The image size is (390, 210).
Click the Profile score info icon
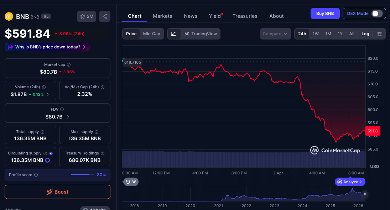(x=36, y=175)
